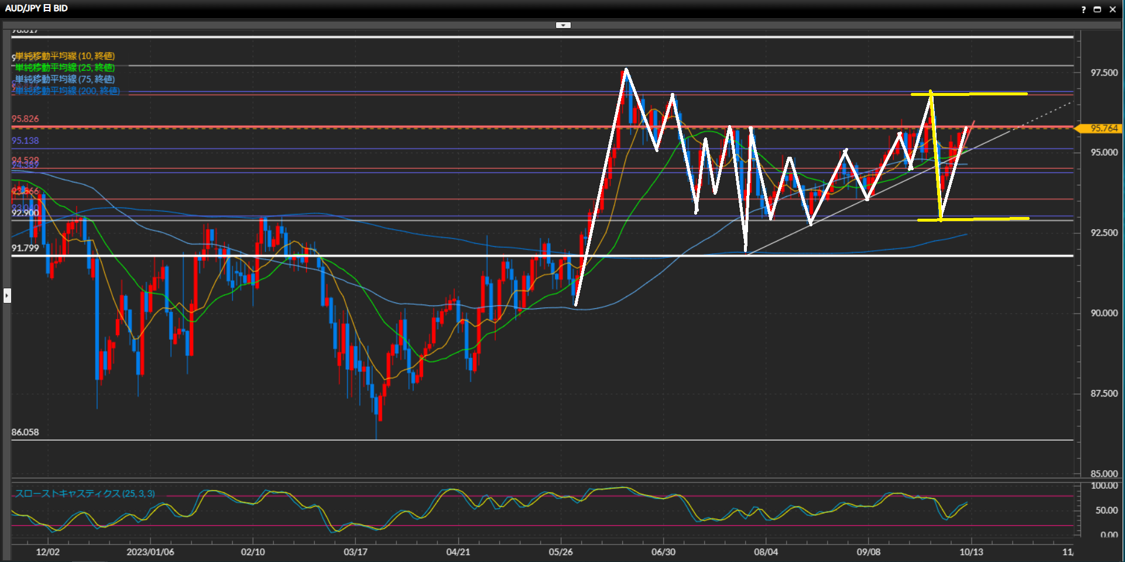Expand the left side panel arrow
This screenshot has width=1125, height=562.
[x=7, y=295]
